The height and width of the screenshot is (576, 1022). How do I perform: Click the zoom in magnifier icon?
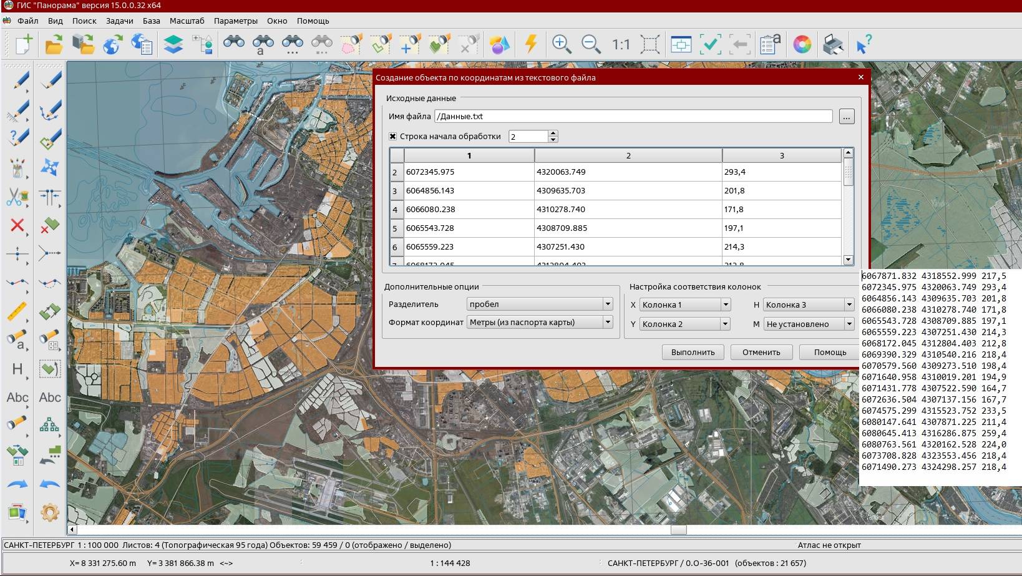pyautogui.click(x=562, y=44)
